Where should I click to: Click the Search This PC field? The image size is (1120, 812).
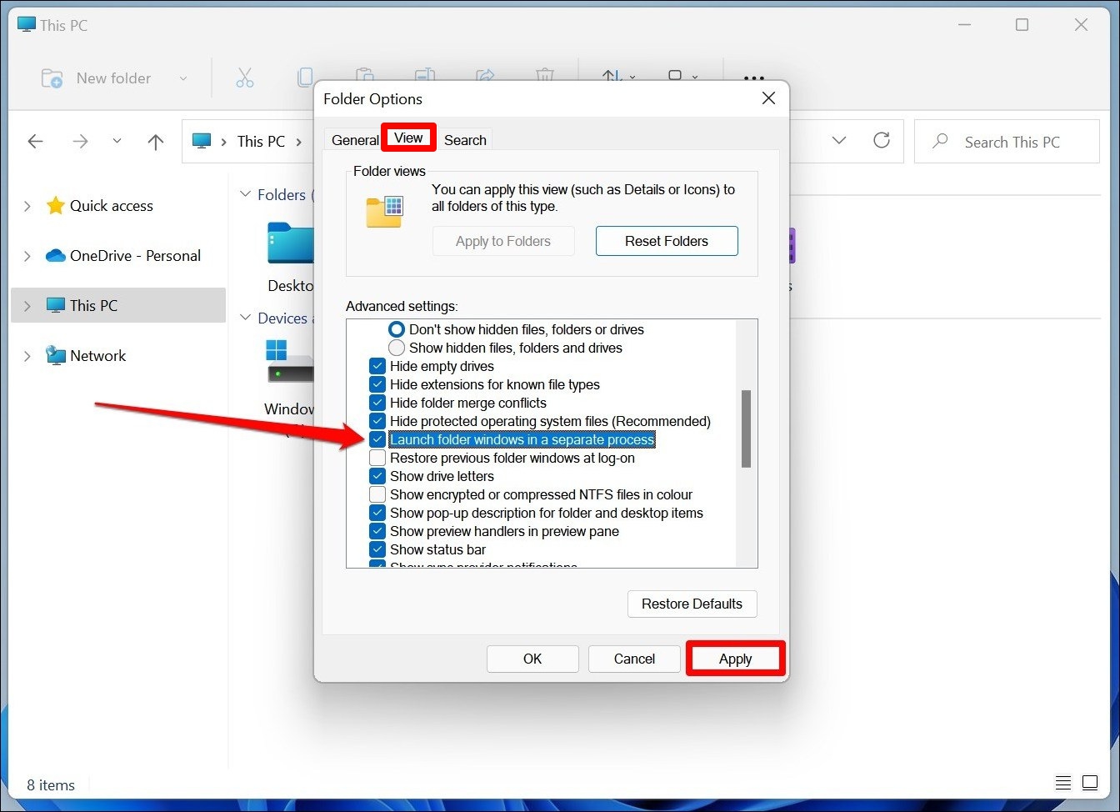[x=1007, y=142]
